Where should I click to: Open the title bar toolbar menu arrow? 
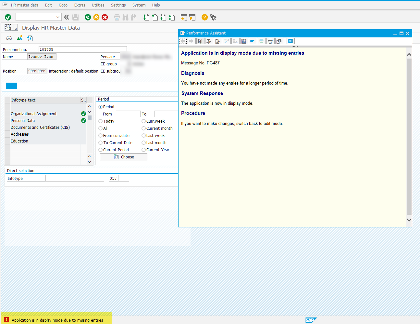tap(16, 28)
